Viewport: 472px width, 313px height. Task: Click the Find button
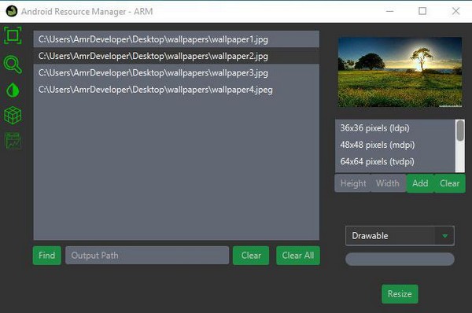pos(47,256)
